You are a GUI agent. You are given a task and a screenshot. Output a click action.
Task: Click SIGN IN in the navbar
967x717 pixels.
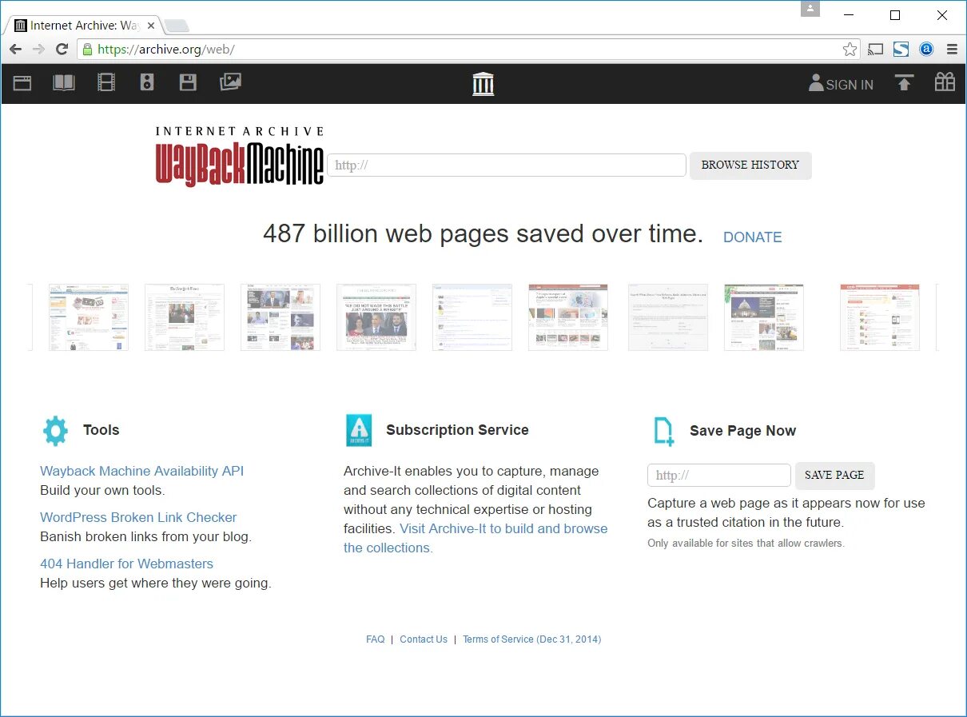[841, 84]
